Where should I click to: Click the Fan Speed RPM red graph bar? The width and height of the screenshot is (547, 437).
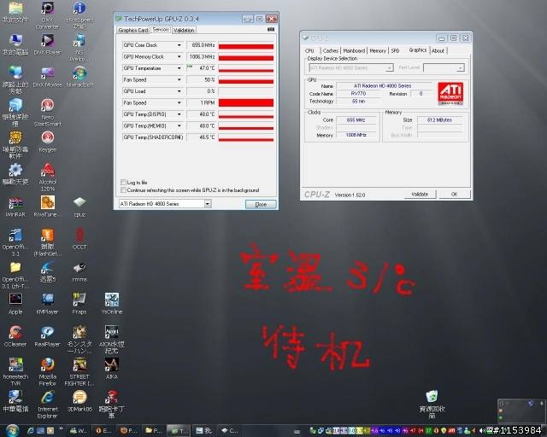coord(246,102)
